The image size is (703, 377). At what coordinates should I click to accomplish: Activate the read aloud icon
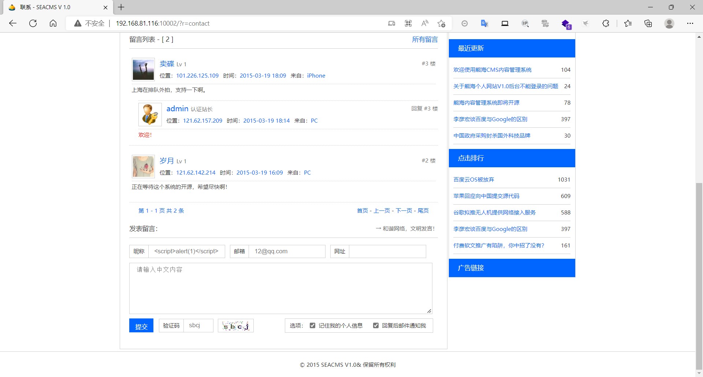click(425, 23)
